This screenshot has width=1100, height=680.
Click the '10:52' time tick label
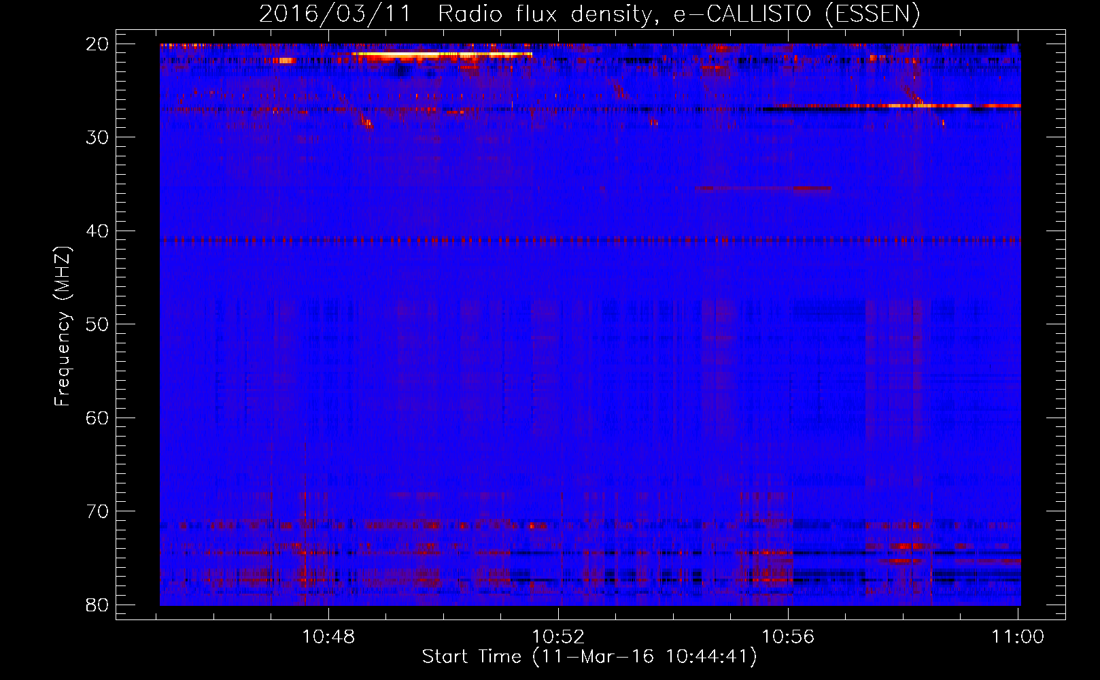tap(558, 636)
